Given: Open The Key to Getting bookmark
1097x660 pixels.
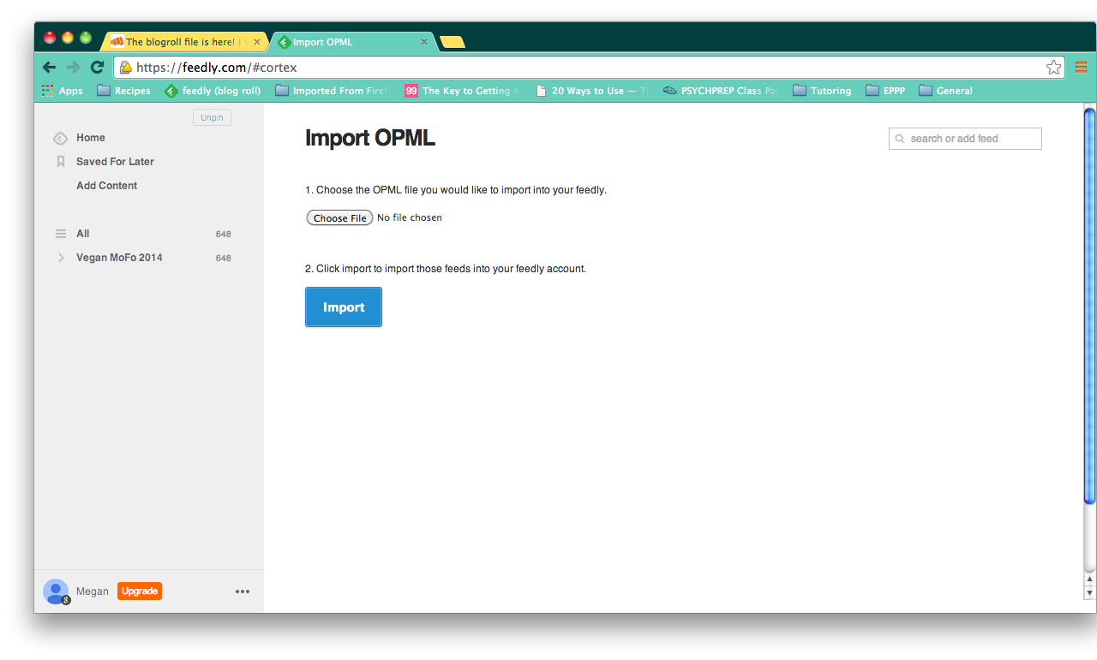Looking at the screenshot, I should (x=462, y=91).
